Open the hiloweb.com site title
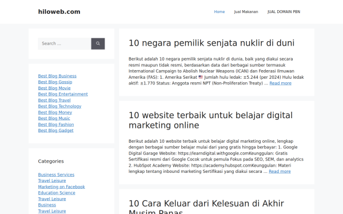Screen dimensions: 343x214 [x=59, y=12]
